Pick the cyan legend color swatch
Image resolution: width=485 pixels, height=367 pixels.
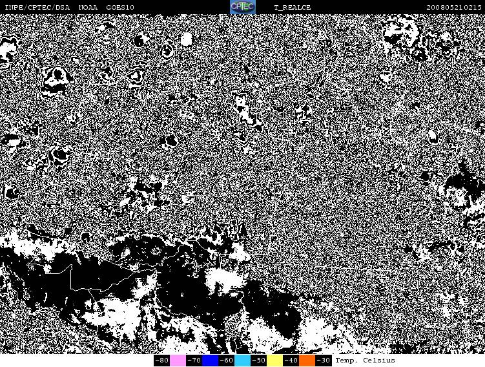pos(243,361)
